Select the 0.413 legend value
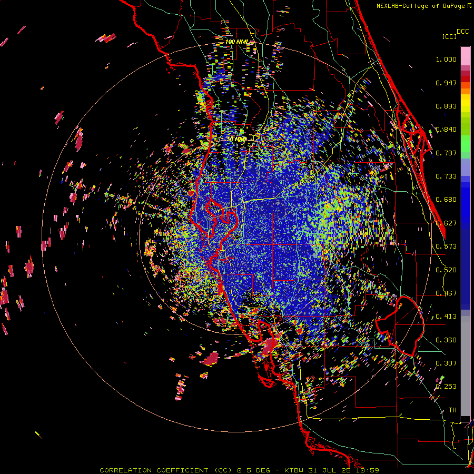 446,317
